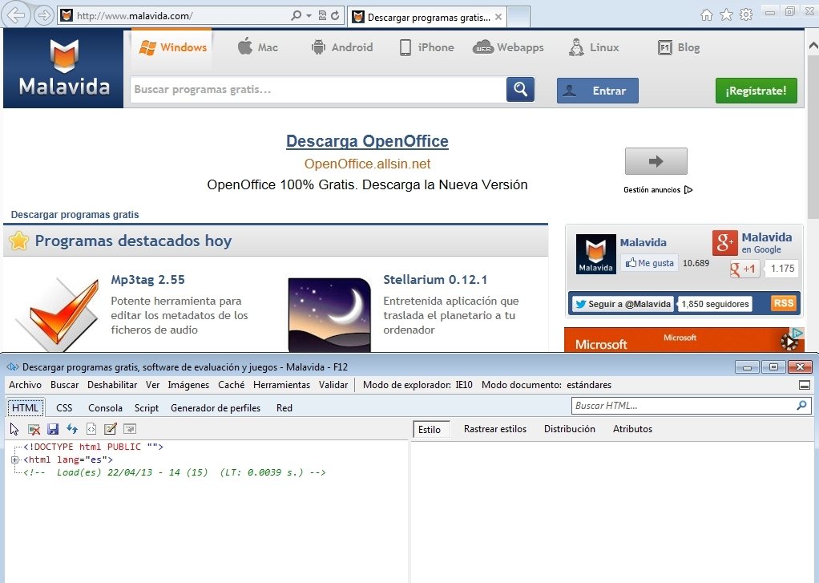The width and height of the screenshot is (819, 583).
Task: Go back with the browser back arrow
Action: (14, 15)
